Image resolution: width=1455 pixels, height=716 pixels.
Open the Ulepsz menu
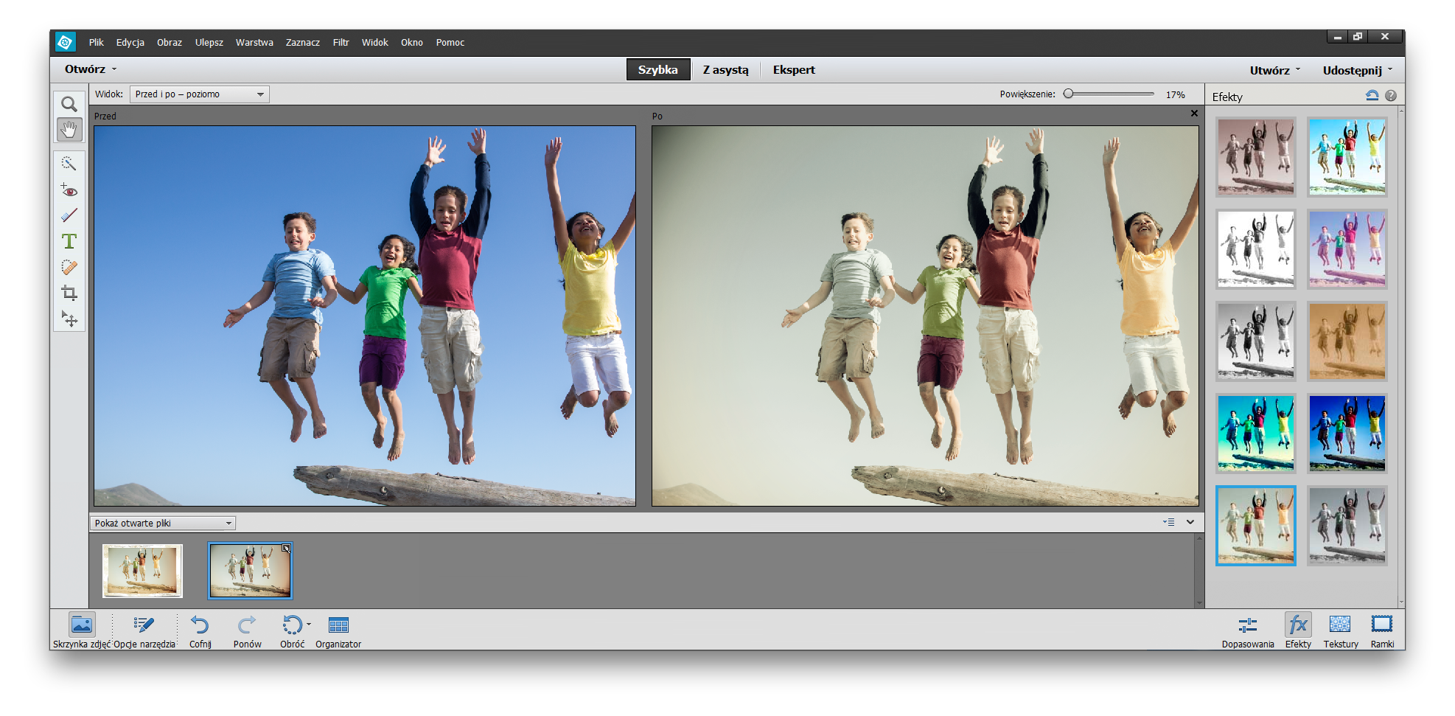pyautogui.click(x=209, y=42)
